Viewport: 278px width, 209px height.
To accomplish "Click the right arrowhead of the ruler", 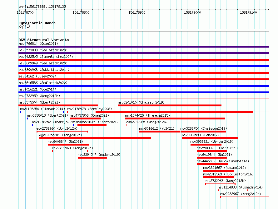I will 268,10.
